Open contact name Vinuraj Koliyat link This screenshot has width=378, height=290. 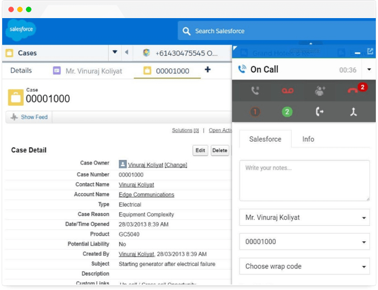point(136,185)
